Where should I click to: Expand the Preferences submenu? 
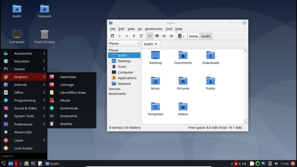(x=24, y=124)
